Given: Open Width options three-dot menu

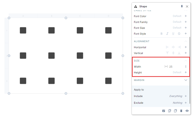Looking at the screenshot, I should click(x=186, y=67).
